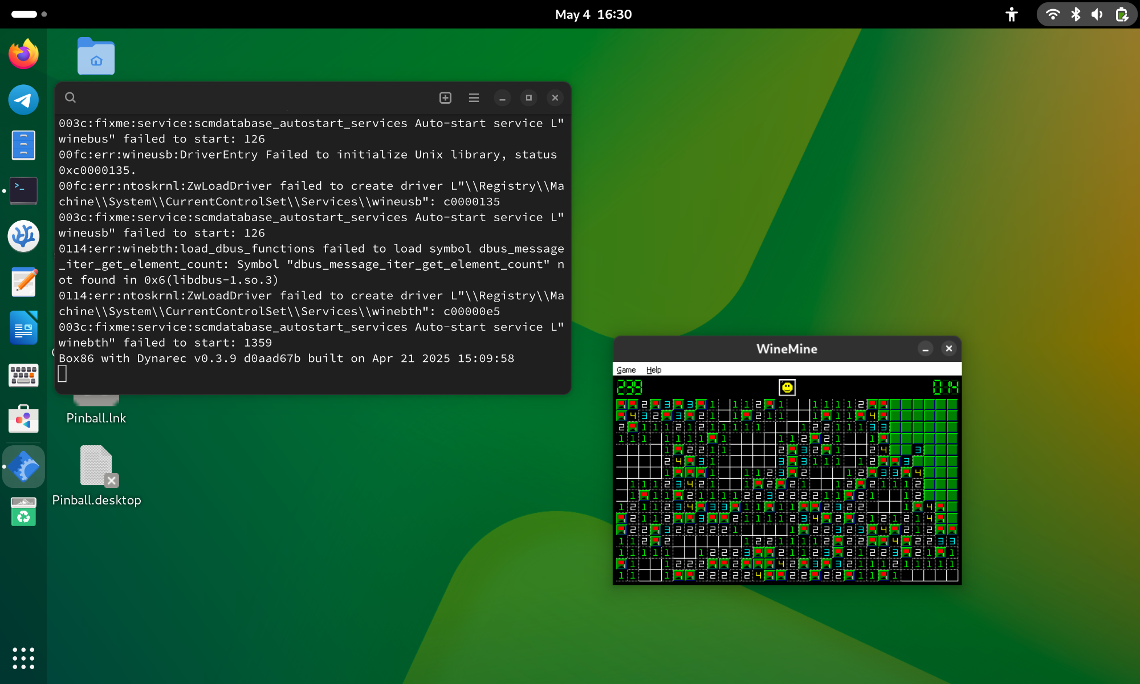Open the terminal icon in the dock
The width and height of the screenshot is (1140, 684).
coord(23,190)
